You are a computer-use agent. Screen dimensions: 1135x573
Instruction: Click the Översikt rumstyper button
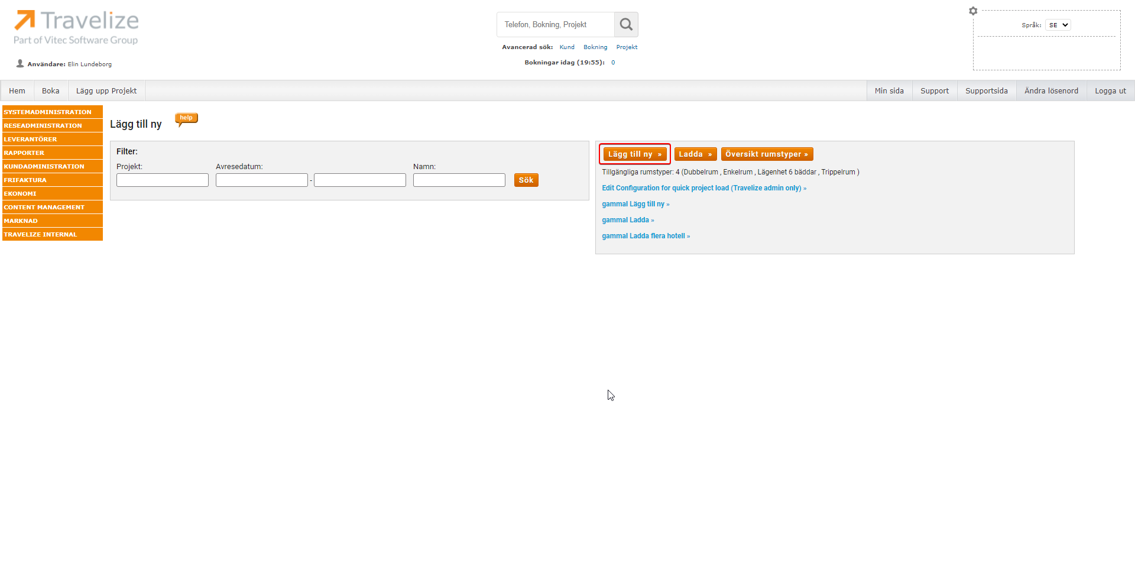click(x=767, y=154)
